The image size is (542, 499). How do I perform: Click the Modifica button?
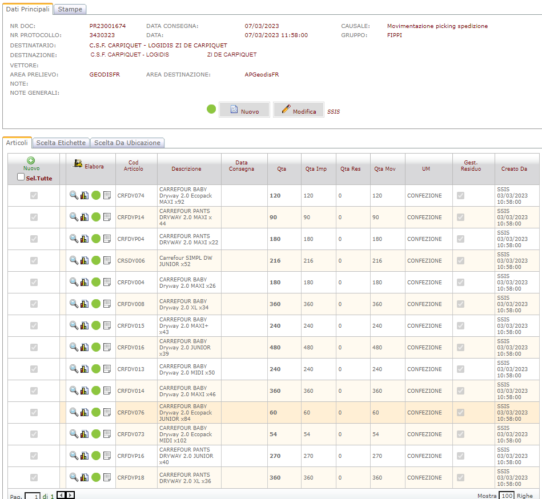tap(299, 110)
